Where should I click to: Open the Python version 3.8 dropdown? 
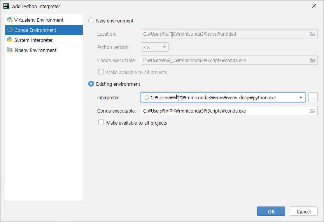point(155,47)
